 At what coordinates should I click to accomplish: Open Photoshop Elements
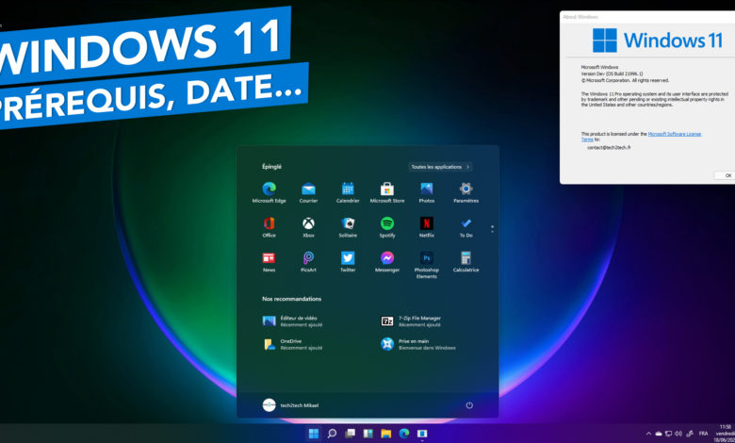[427, 265]
